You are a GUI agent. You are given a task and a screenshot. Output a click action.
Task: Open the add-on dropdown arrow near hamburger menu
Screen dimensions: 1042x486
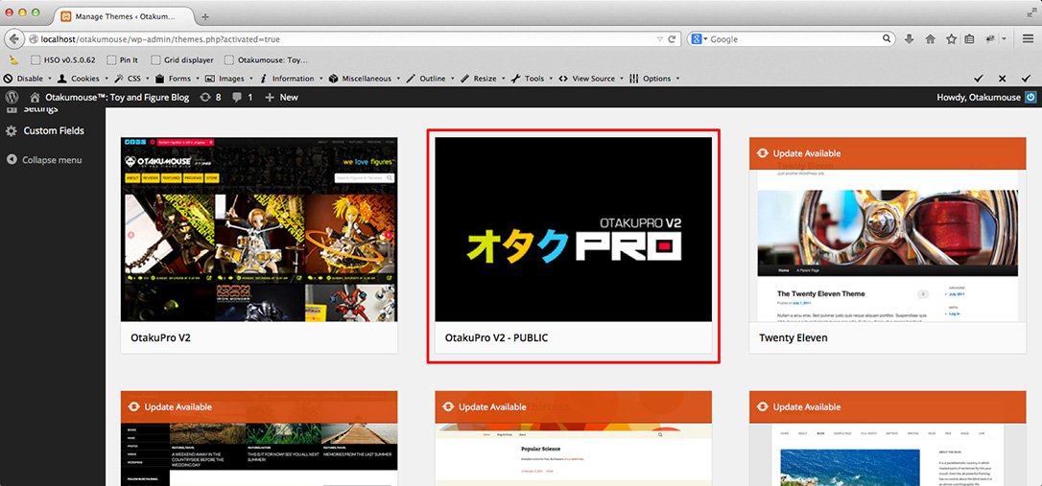point(1005,39)
